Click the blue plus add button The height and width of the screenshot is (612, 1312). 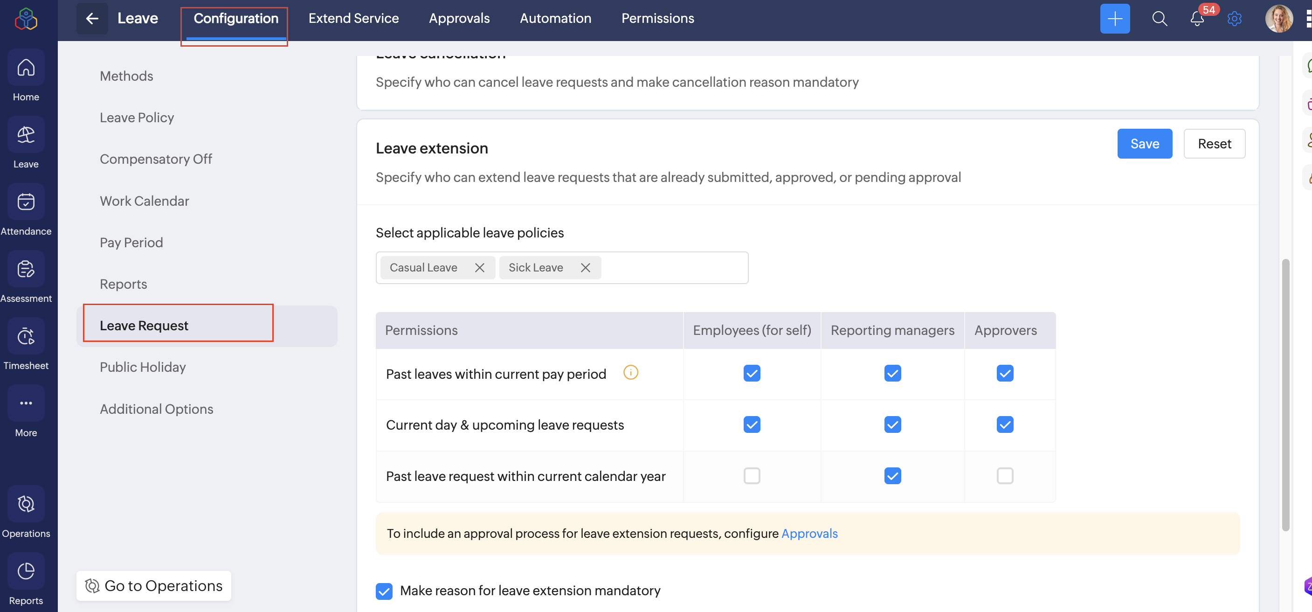[1114, 19]
